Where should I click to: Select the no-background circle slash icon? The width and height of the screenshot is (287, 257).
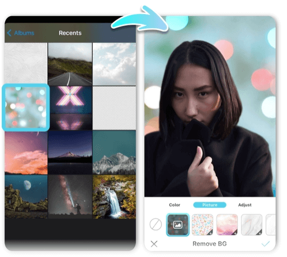tap(156, 224)
